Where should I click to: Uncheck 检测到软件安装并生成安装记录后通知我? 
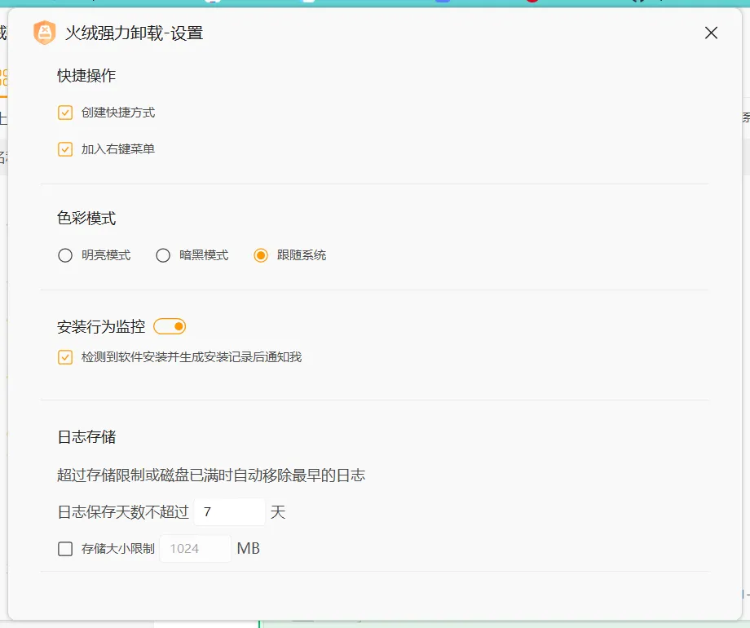click(65, 357)
